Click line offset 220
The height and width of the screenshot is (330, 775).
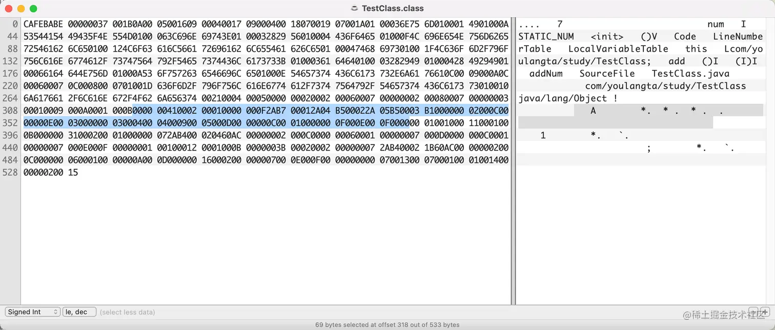pos(11,86)
